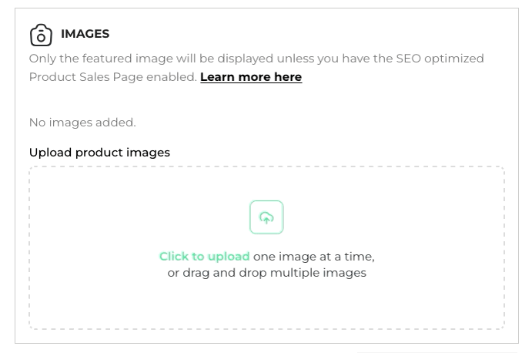Click the cloud upload icon
This screenshot has width=532, height=353.
[266, 217]
